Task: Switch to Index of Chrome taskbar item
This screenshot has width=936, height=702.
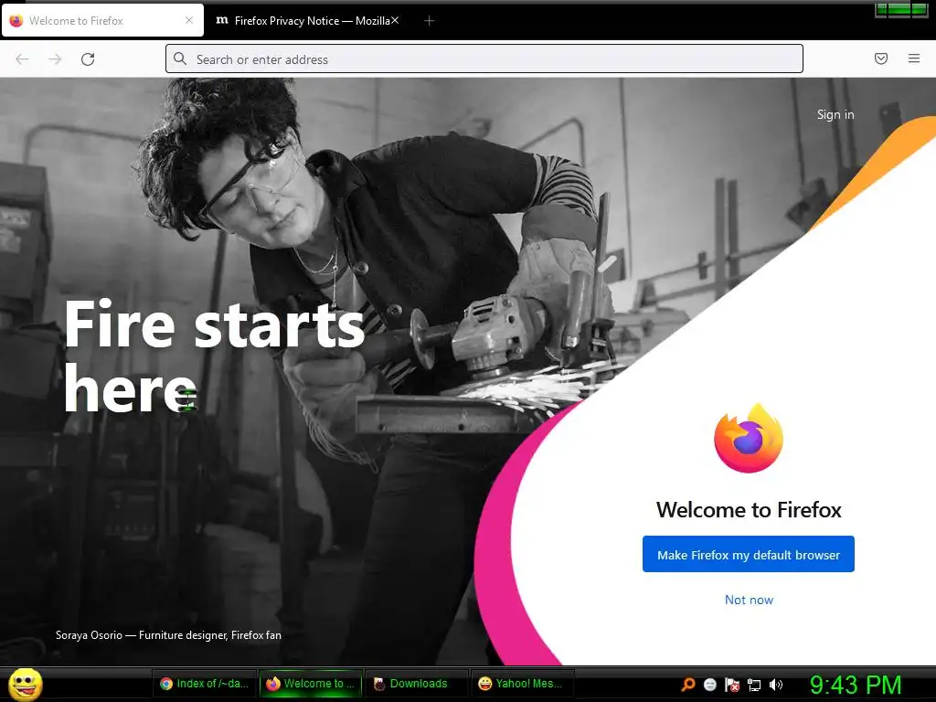Action: pos(205,684)
